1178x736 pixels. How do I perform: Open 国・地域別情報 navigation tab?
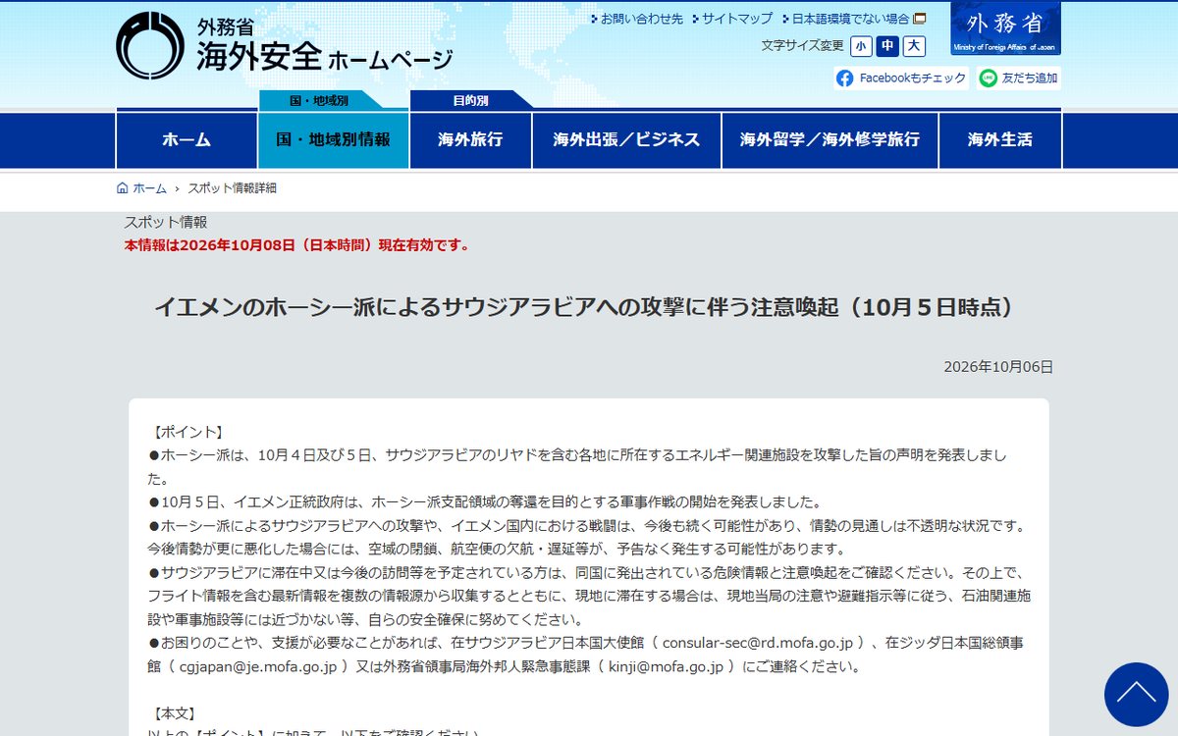pos(334,139)
